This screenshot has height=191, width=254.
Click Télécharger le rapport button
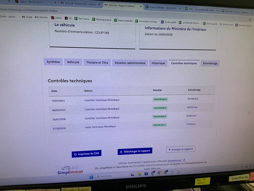pos(135,151)
